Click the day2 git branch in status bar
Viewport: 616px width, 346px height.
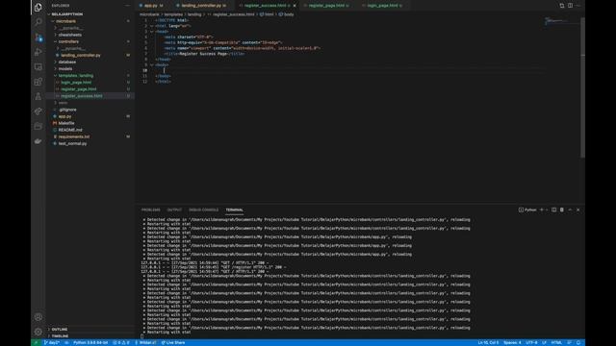pos(51,343)
